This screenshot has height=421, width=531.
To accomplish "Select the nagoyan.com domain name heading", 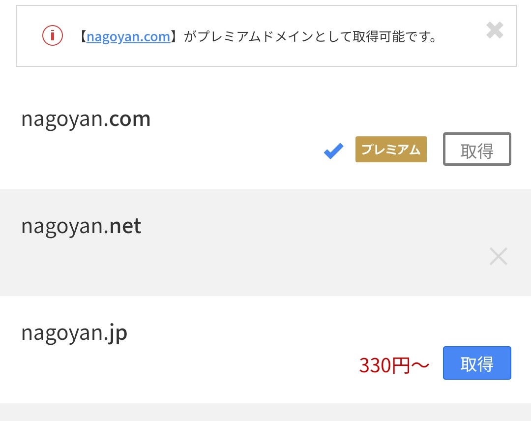I will tap(86, 119).
